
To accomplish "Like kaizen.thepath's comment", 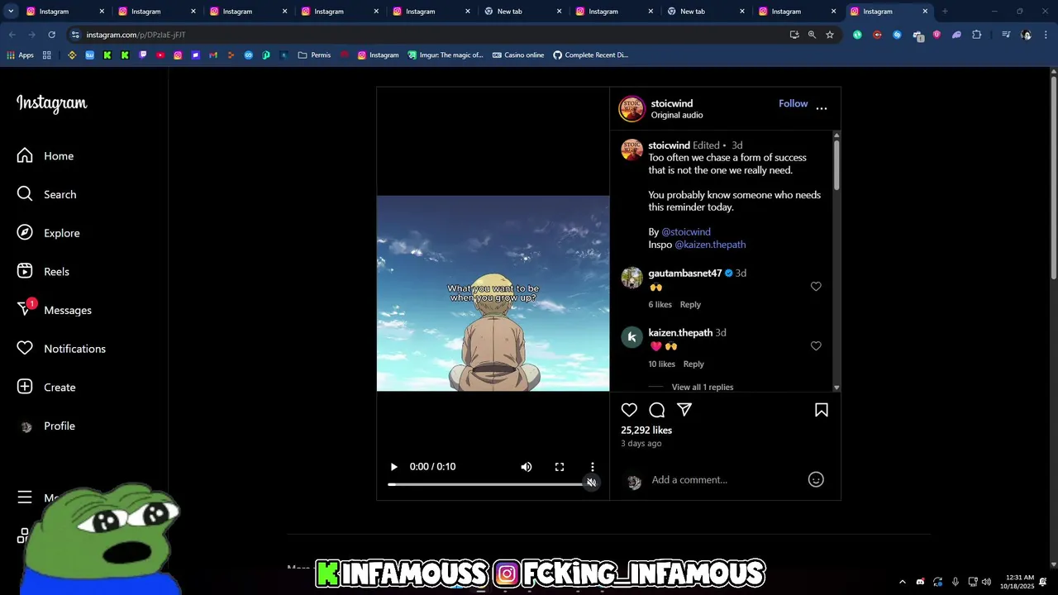I will click(816, 346).
